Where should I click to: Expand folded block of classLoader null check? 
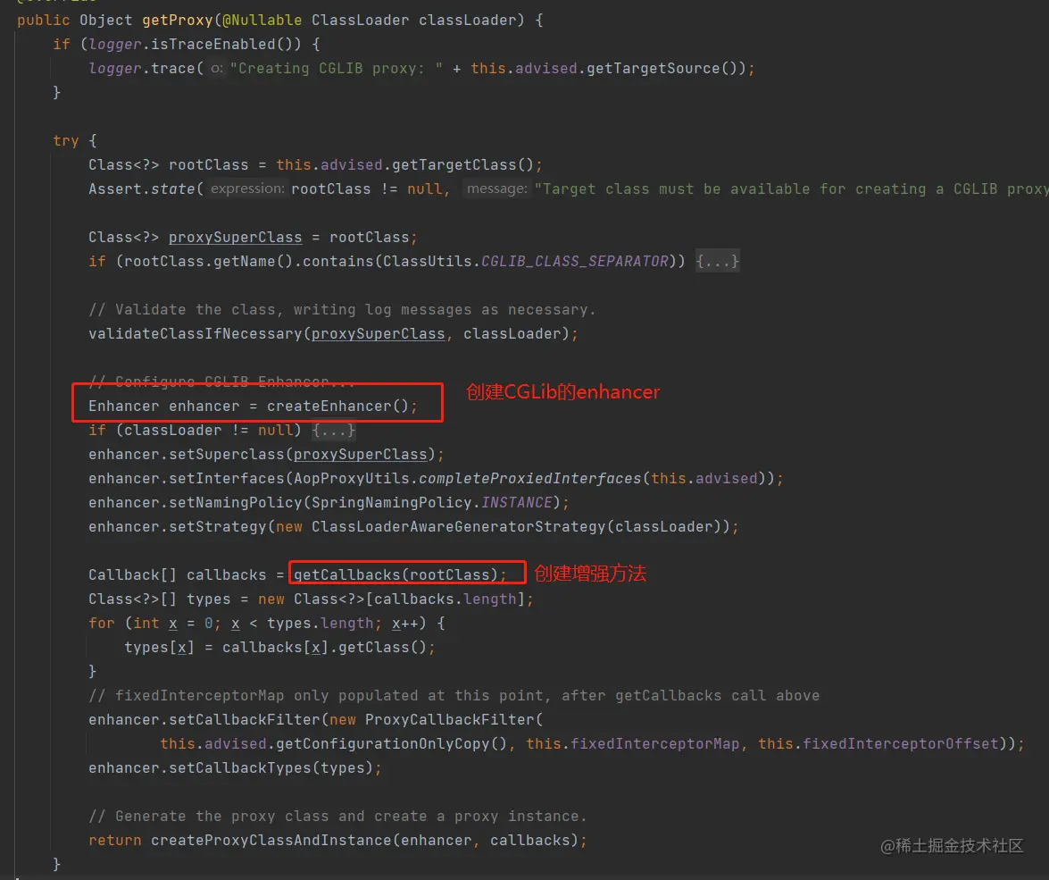[333, 430]
